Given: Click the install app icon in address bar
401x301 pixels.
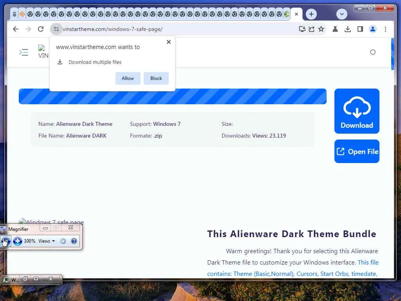Looking at the screenshot, I should pyautogui.click(x=302, y=29).
